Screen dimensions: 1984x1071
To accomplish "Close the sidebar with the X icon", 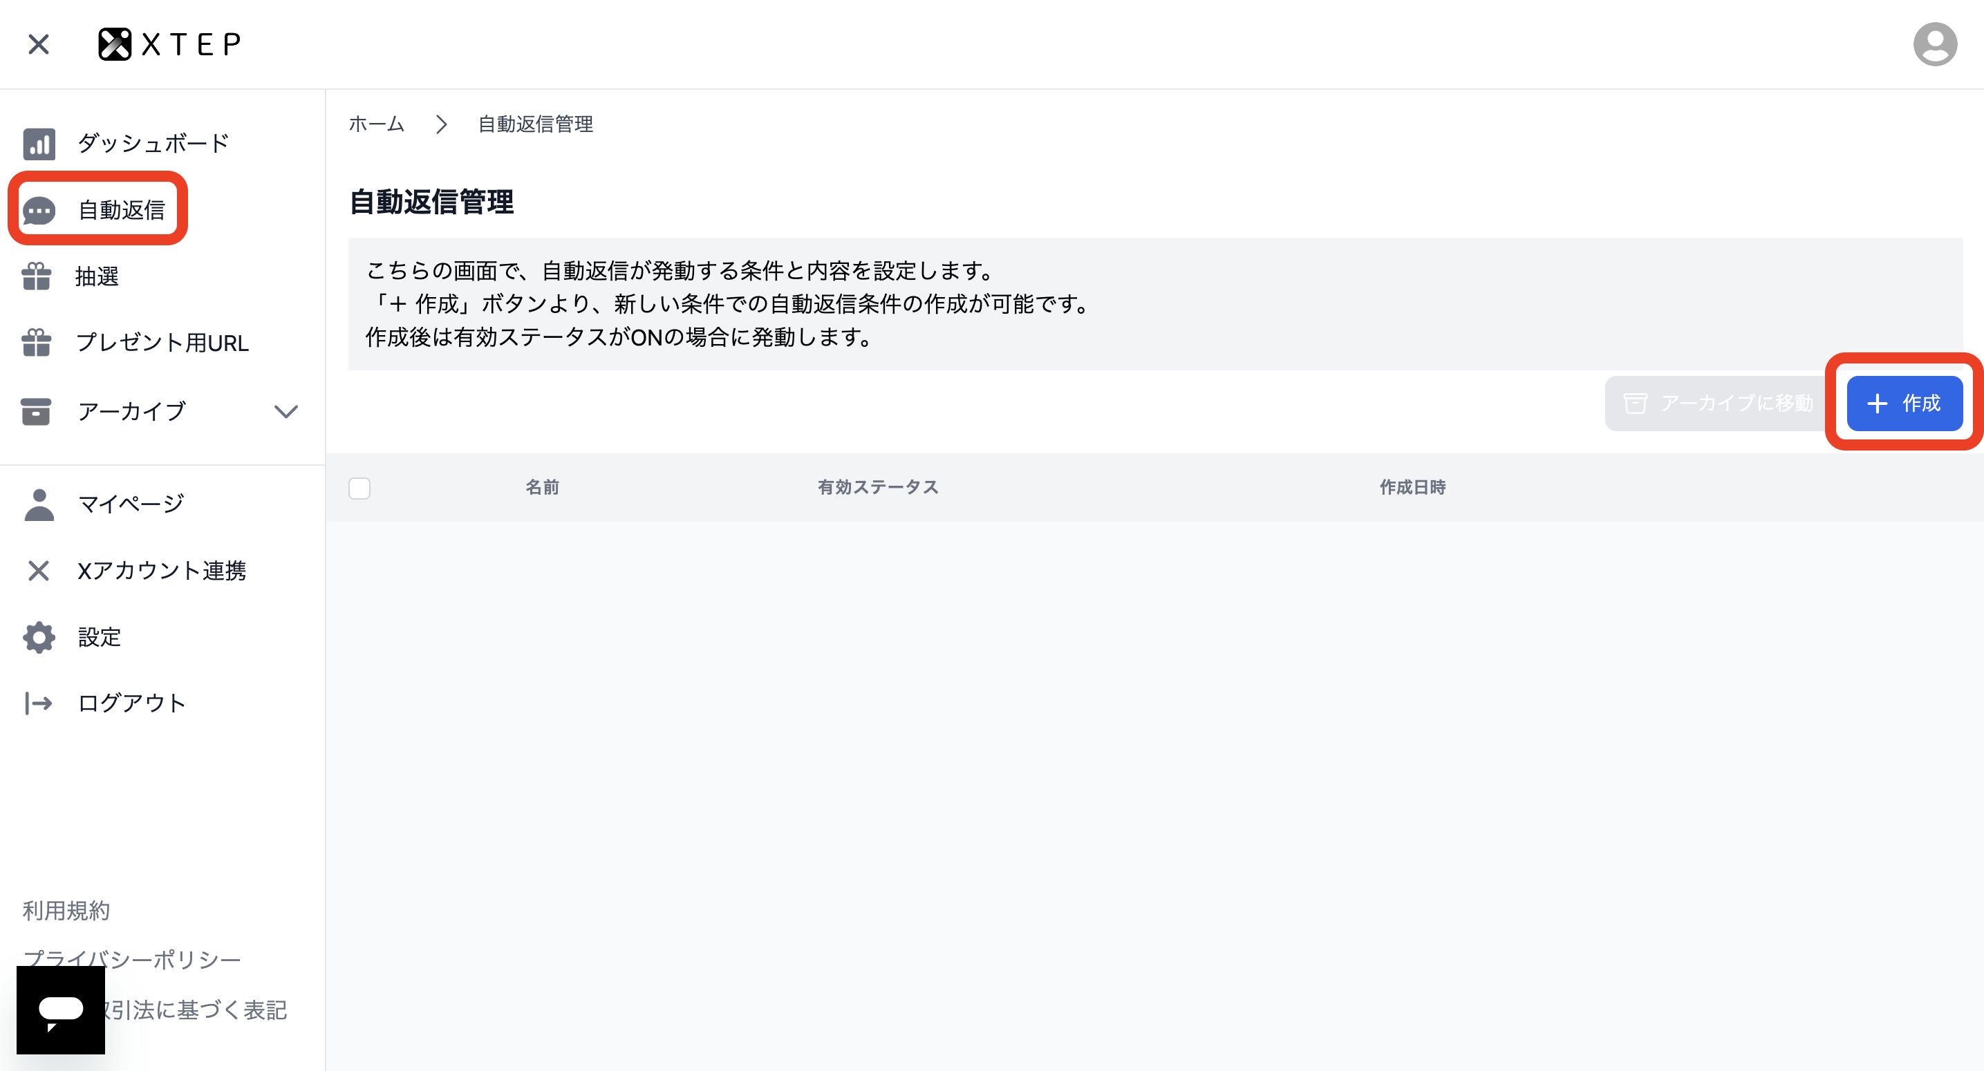I will [x=39, y=44].
